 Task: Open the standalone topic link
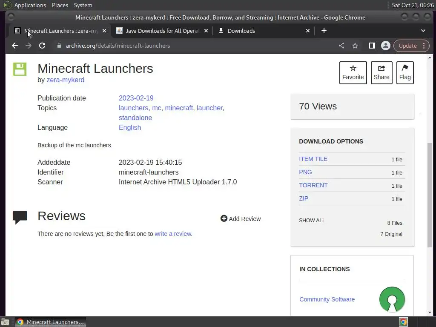pos(135,118)
